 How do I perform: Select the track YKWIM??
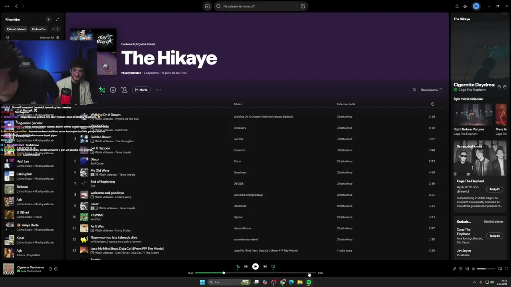point(97,215)
